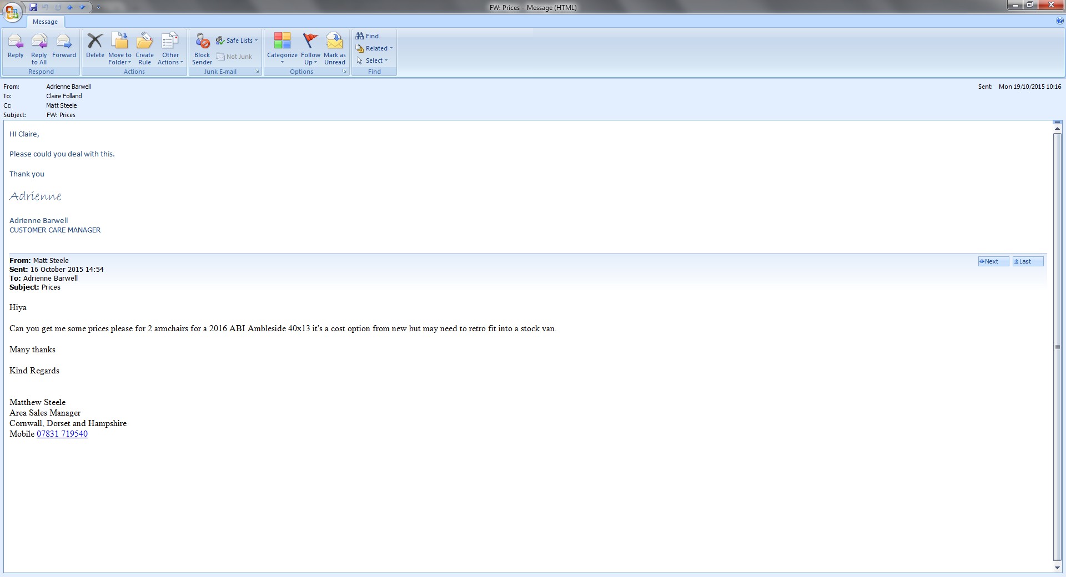Click the scrollbar down arrow
The image size is (1066, 577).
click(x=1057, y=568)
